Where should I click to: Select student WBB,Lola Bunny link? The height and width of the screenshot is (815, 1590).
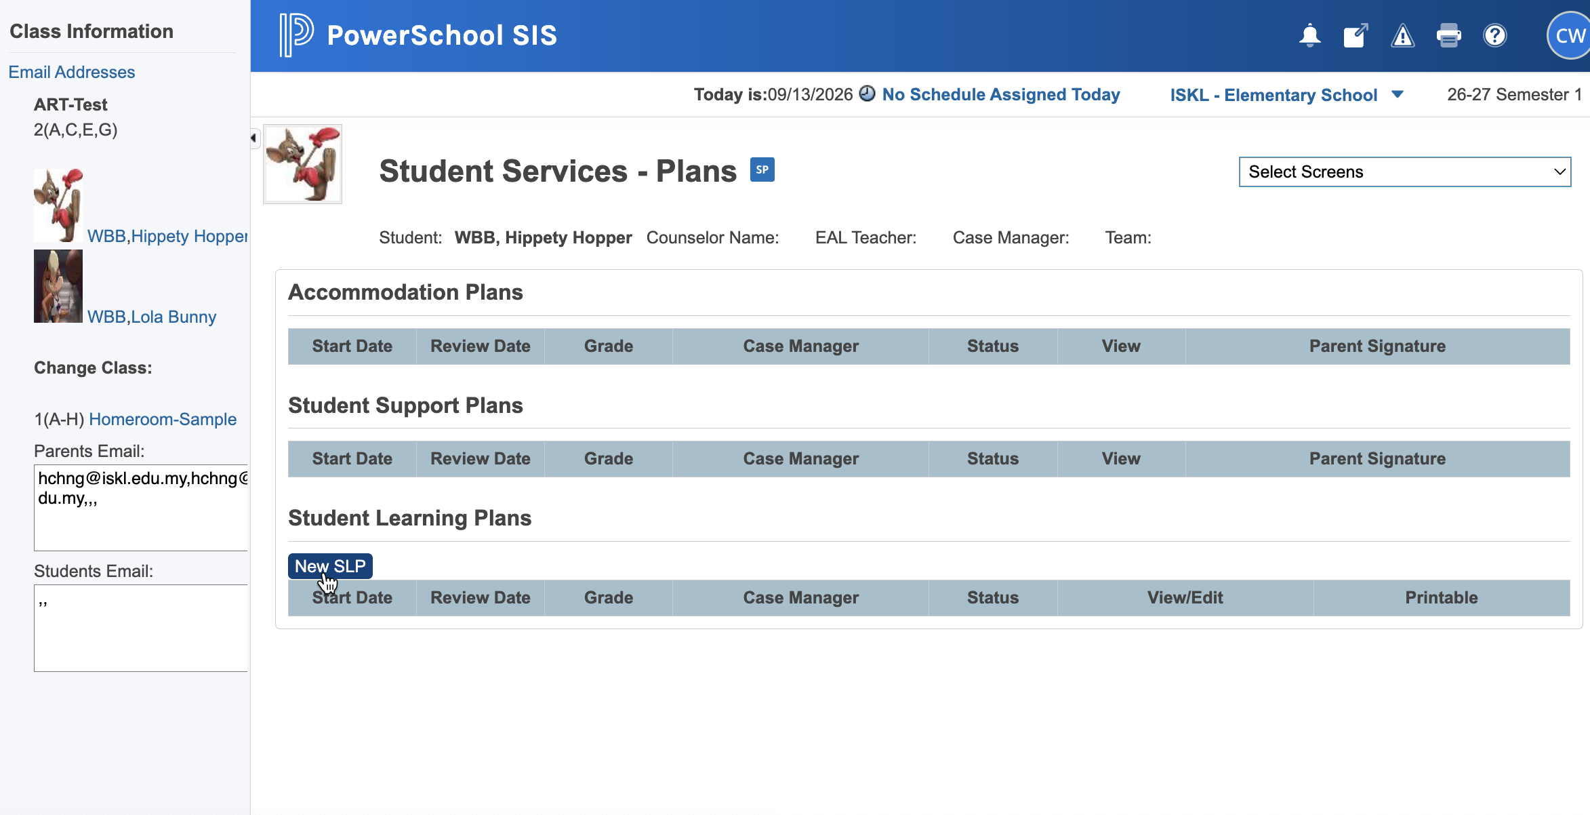click(x=152, y=317)
